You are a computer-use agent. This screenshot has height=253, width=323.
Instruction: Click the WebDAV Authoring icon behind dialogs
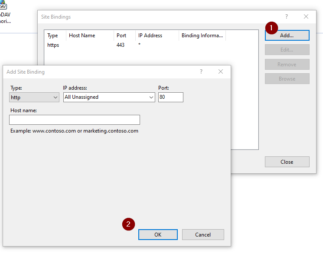click(x=4, y=12)
